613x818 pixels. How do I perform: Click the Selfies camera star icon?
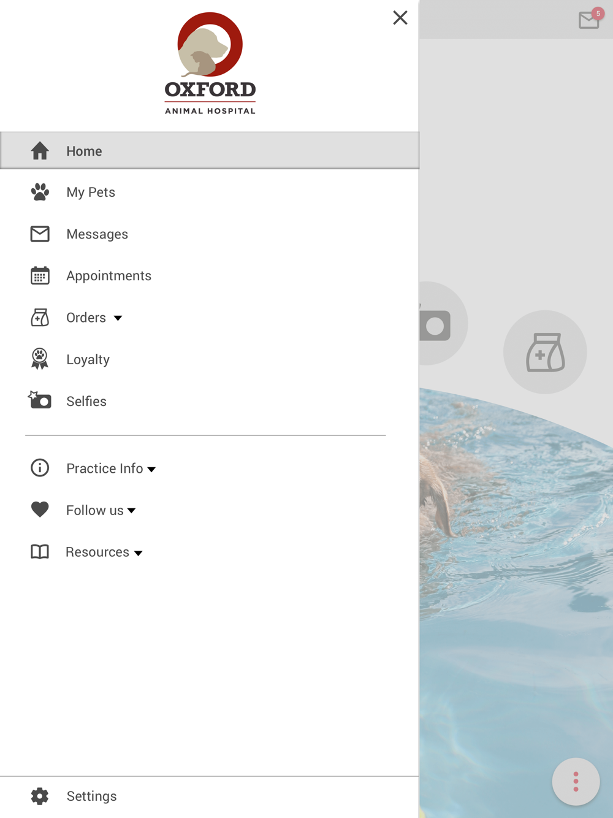40,400
